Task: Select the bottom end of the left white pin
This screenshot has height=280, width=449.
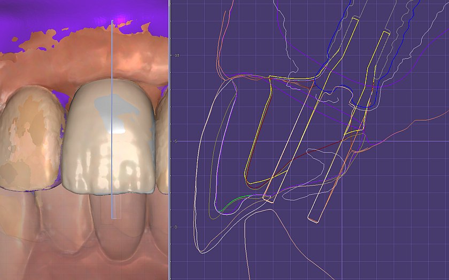Action: click(x=269, y=199)
